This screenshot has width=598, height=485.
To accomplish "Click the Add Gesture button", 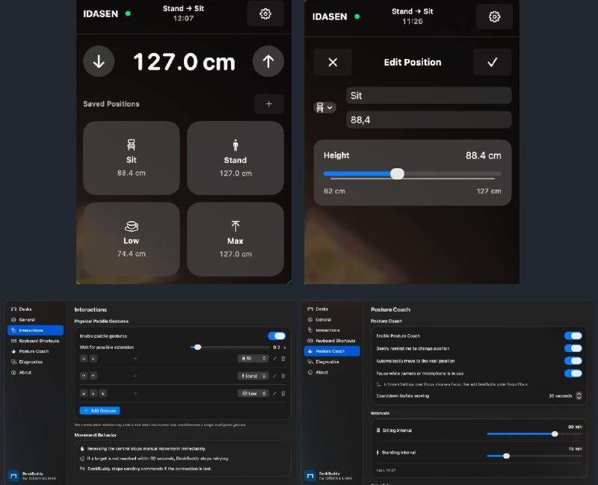I will pos(99,411).
